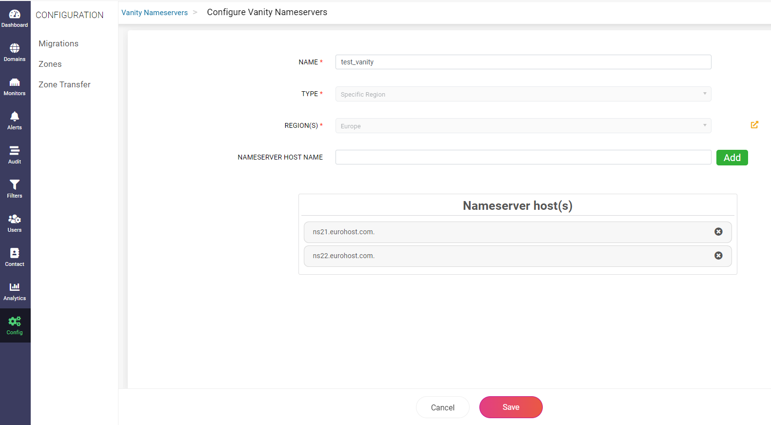The width and height of the screenshot is (771, 425).
Task: Expand the Region(s) dropdown showing Europe
Action: [523, 126]
